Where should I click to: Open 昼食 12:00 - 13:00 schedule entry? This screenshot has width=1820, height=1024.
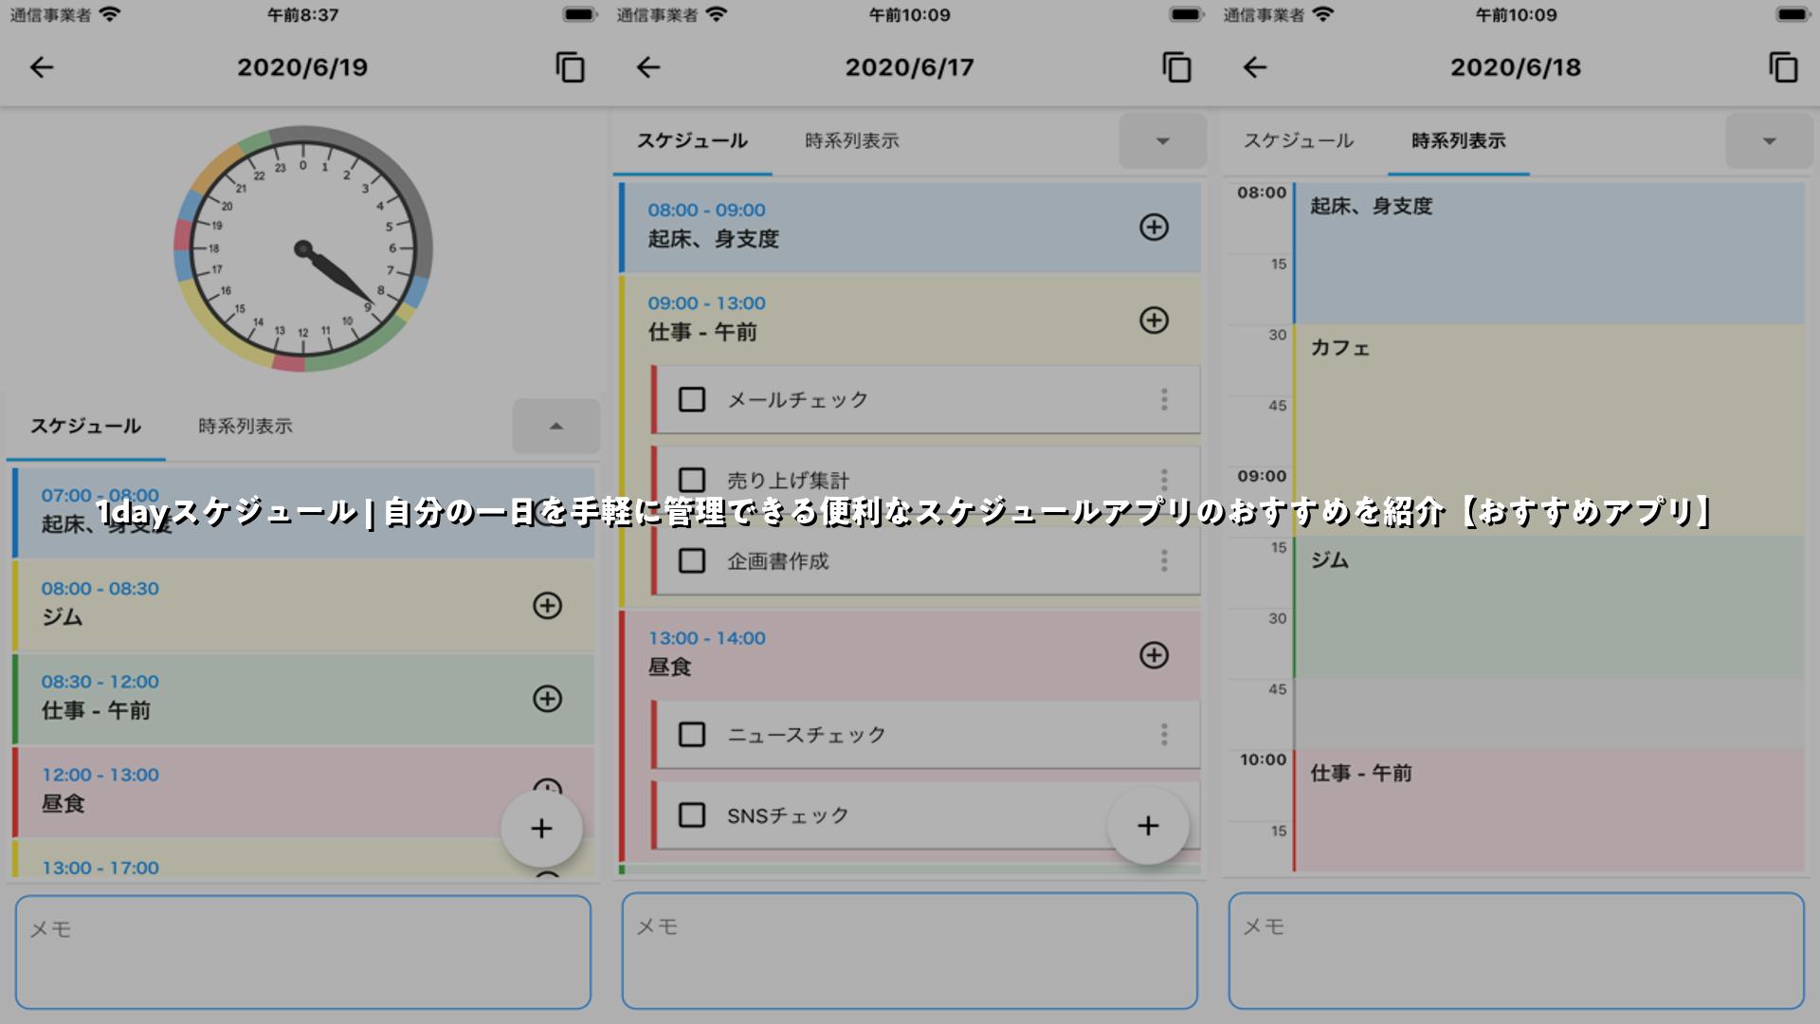point(303,792)
